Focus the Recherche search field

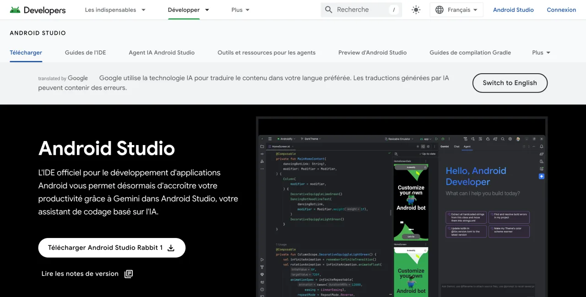click(361, 10)
